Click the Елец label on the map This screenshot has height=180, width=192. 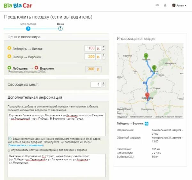(135, 71)
